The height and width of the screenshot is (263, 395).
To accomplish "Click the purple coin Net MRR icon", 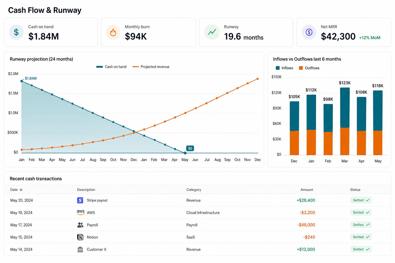I will click(x=309, y=32).
